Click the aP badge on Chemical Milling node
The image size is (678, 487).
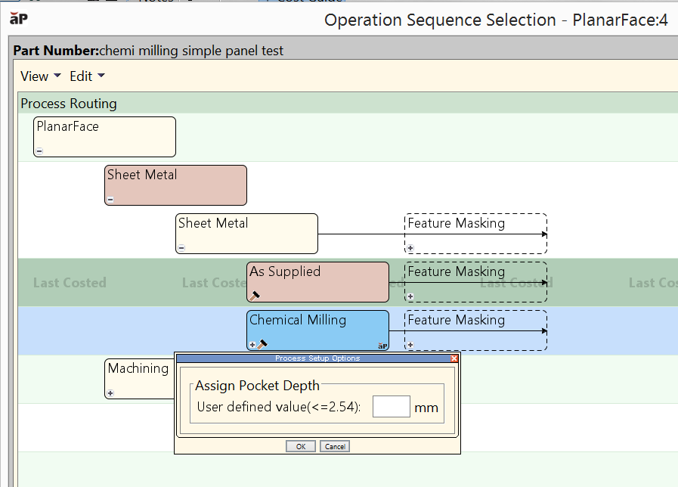[382, 345]
